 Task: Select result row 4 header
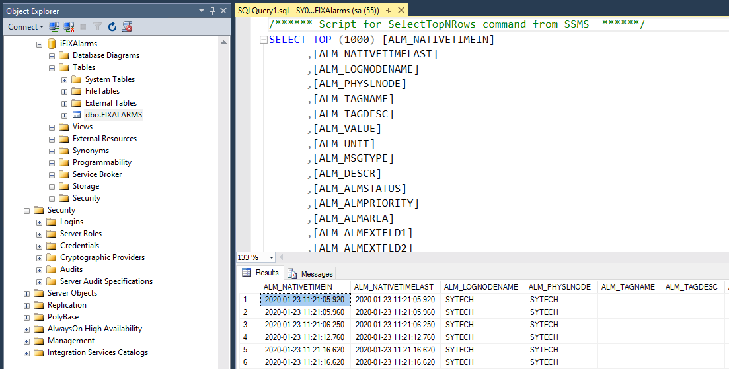[250, 337]
